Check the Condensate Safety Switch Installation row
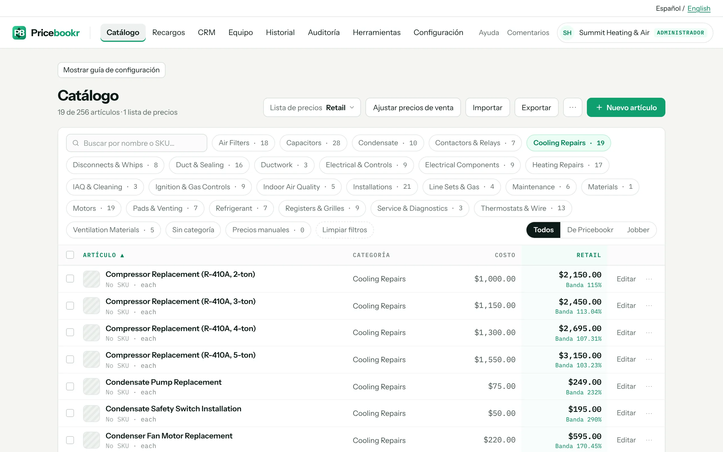723x452 pixels. click(x=70, y=413)
